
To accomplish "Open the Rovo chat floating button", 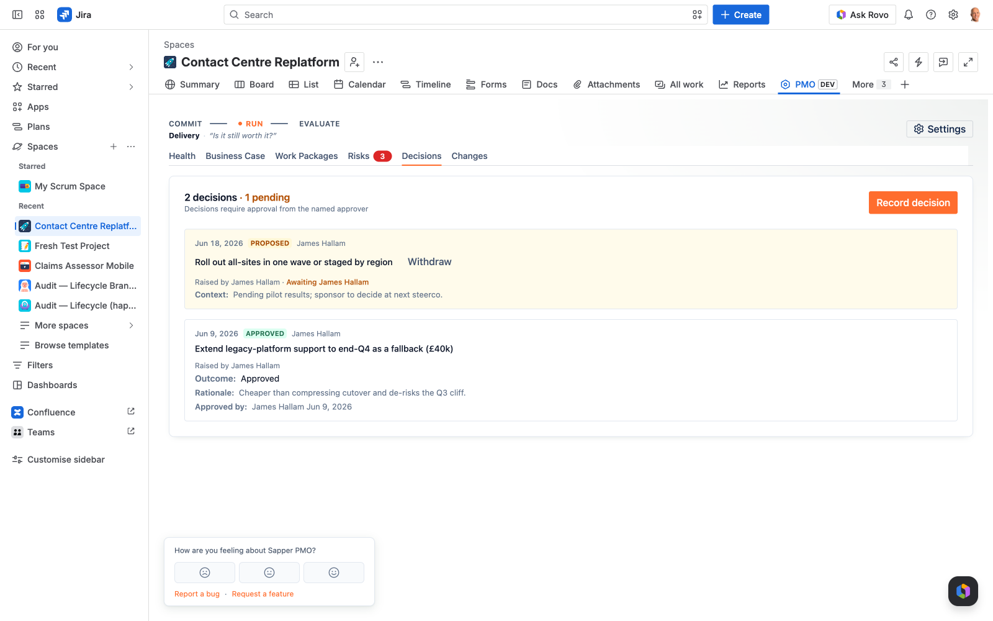I will point(963,591).
